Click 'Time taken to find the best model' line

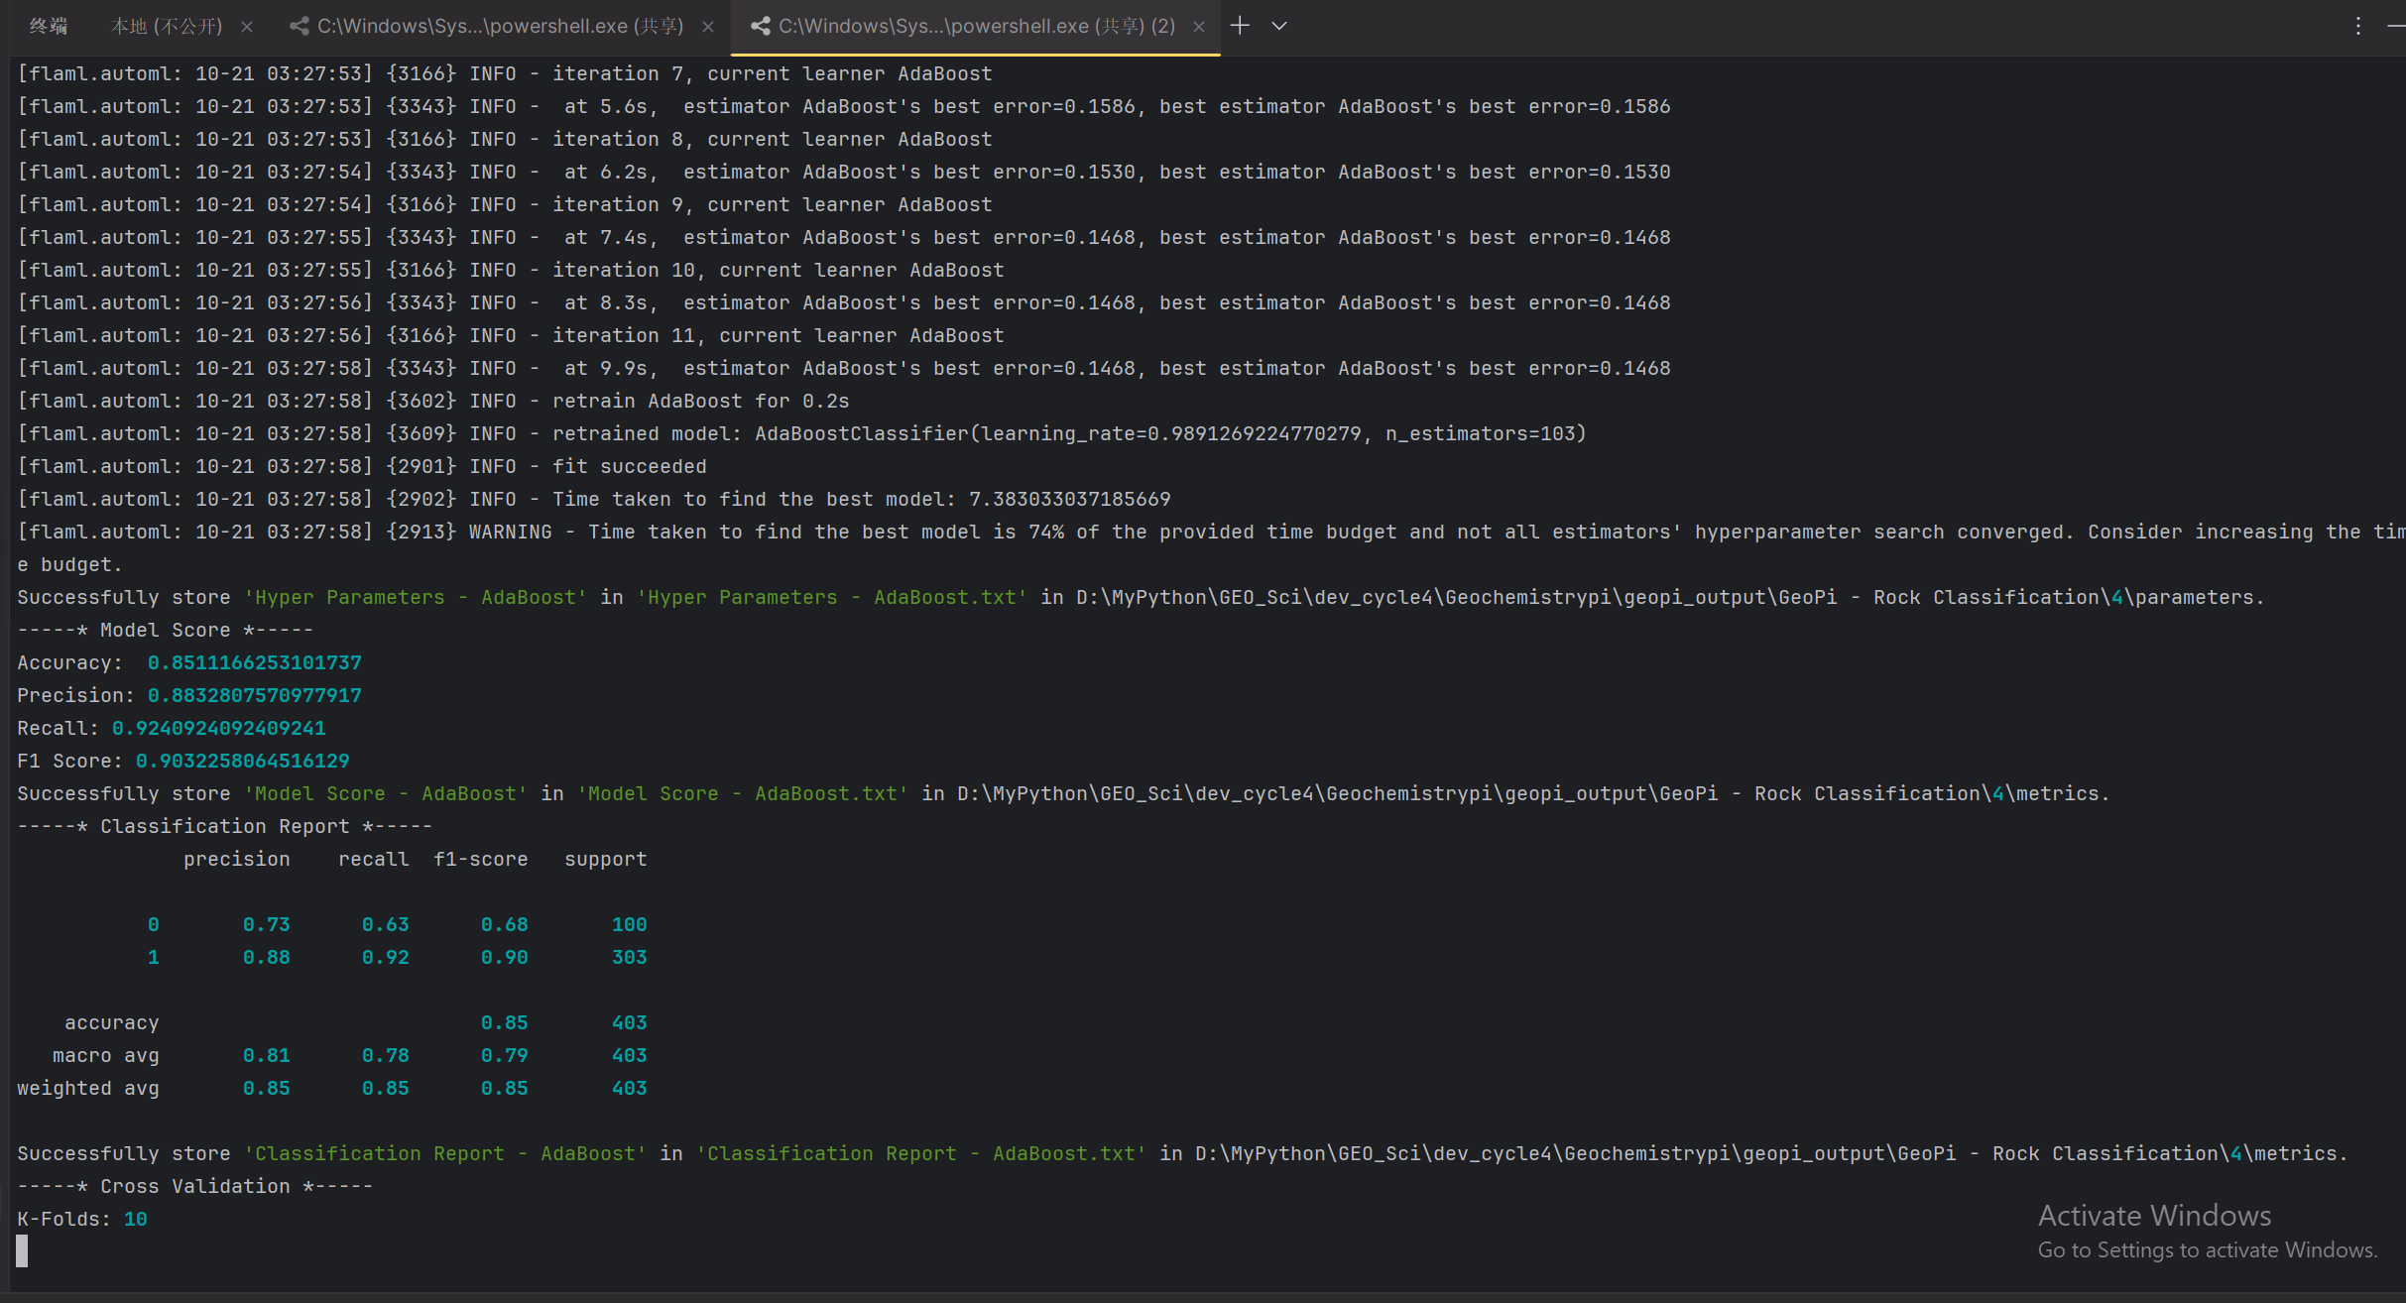[594, 499]
